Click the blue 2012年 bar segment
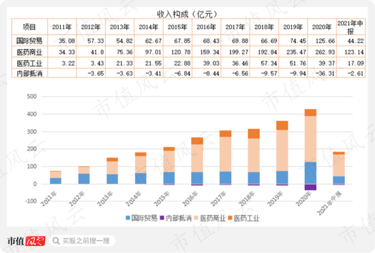The height and width of the screenshot is (253, 375). (x=84, y=179)
